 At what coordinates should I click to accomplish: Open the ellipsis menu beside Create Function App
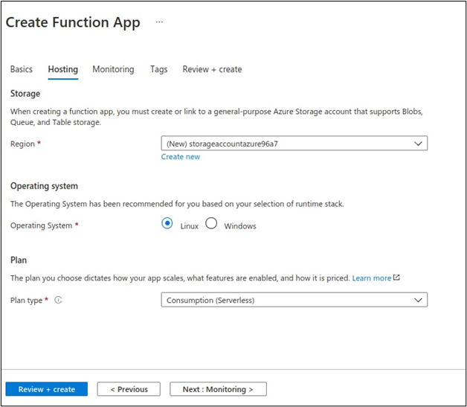(159, 22)
